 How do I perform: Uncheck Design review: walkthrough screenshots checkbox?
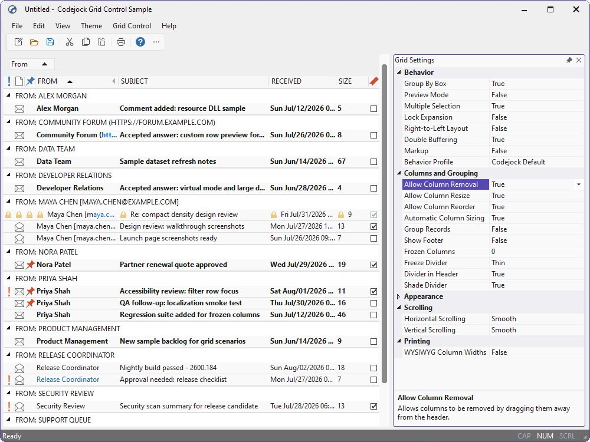(x=373, y=227)
